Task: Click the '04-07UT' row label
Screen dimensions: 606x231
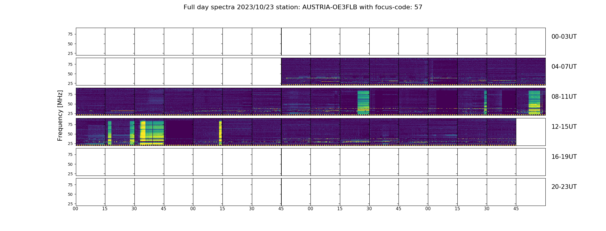Action: 564,67
